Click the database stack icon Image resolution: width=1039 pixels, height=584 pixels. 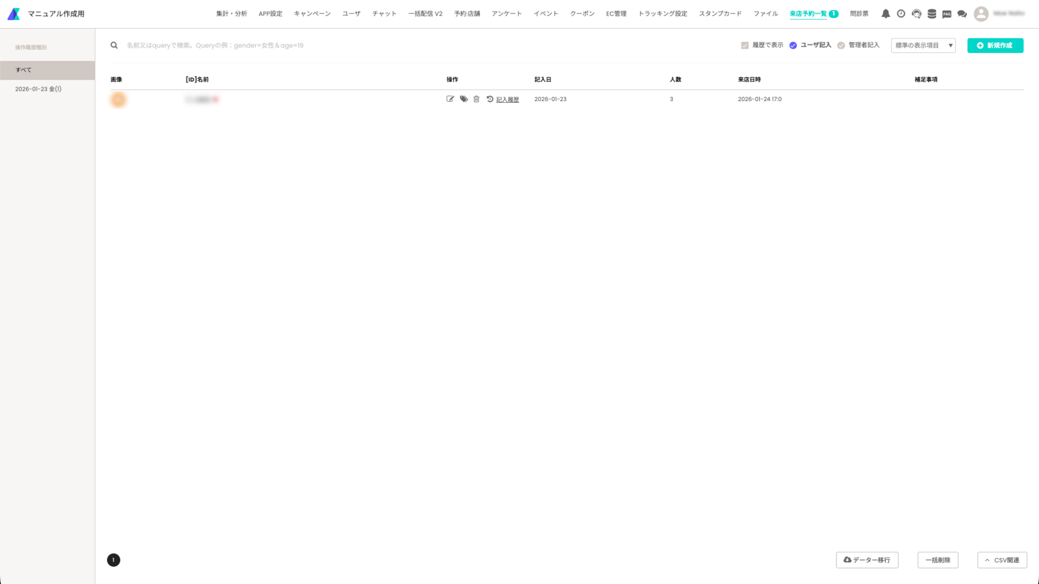coord(931,14)
